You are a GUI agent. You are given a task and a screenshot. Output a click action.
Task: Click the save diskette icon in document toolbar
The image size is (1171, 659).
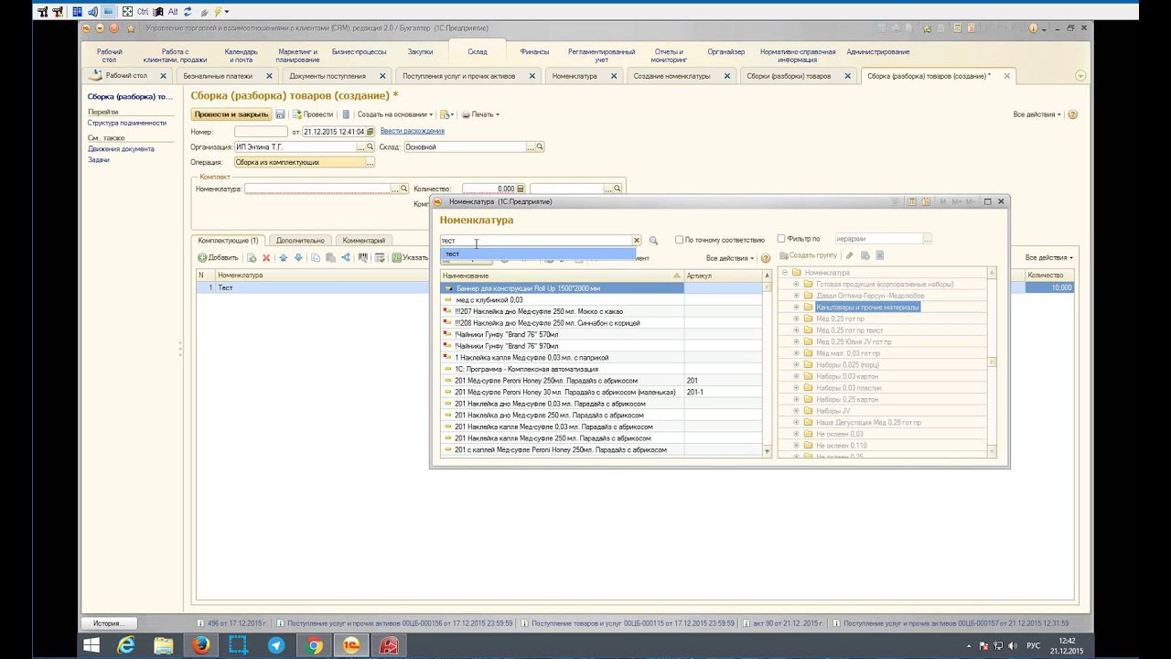[x=280, y=114]
